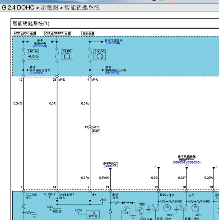The image size is (219, 220).
Task: Select the I/P-D connector link
Action: (x=62, y=80)
